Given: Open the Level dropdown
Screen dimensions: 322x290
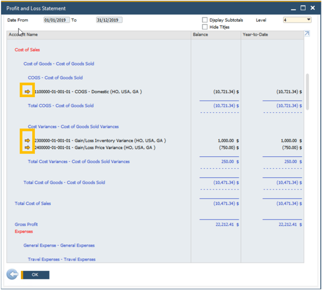Looking at the screenshot, I should coord(297,20).
